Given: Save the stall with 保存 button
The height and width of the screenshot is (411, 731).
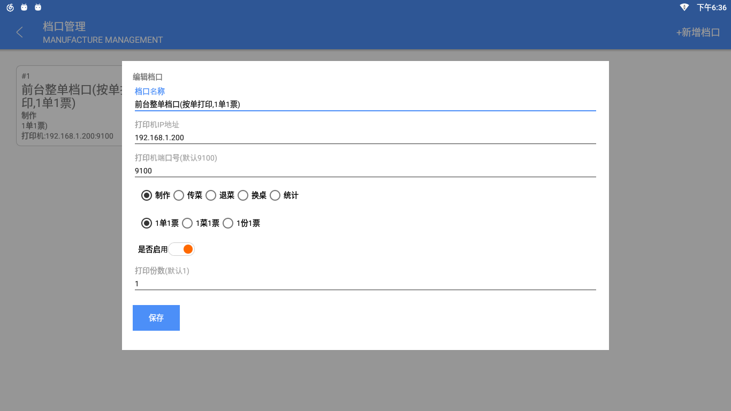Looking at the screenshot, I should pos(156,318).
